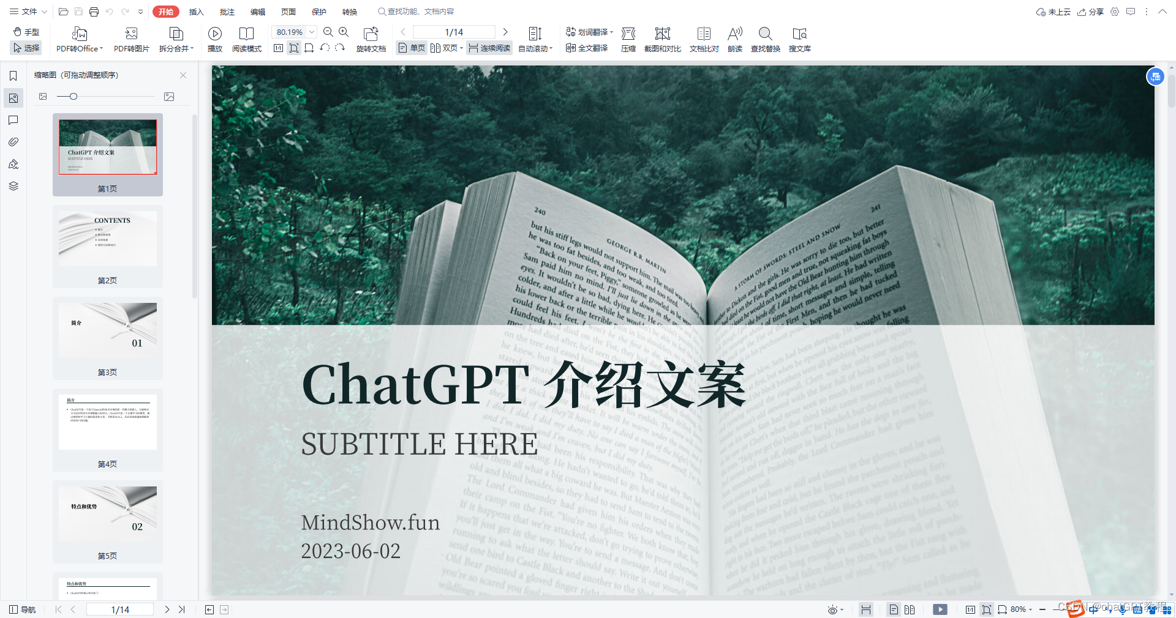This screenshot has height=618, width=1176.
Task: Click PDF to image (PDF转图片) icon
Action: tap(131, 40)
